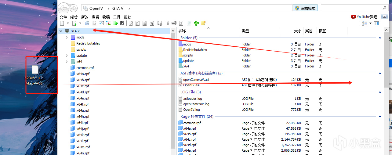
Task: Sort by the 属性 column header
Action: (x=310, y=31)
